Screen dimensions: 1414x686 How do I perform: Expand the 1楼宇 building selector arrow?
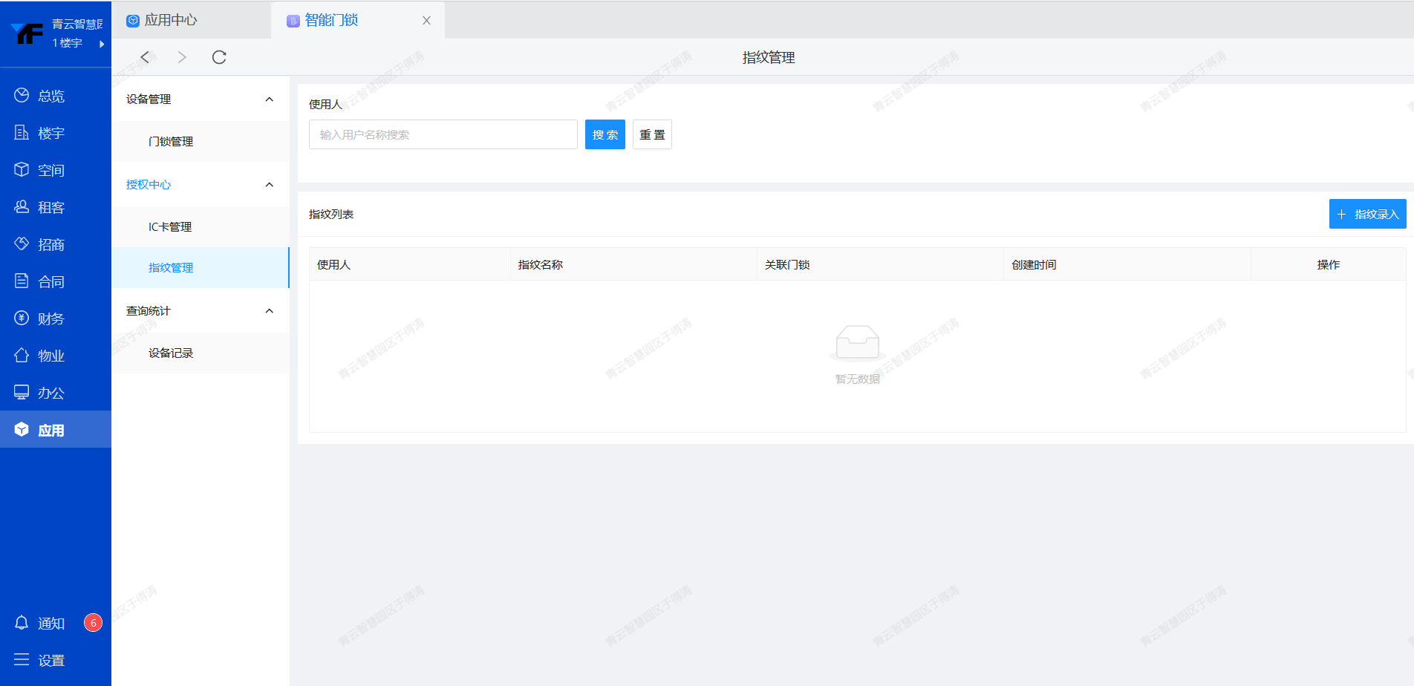[102, 44]
